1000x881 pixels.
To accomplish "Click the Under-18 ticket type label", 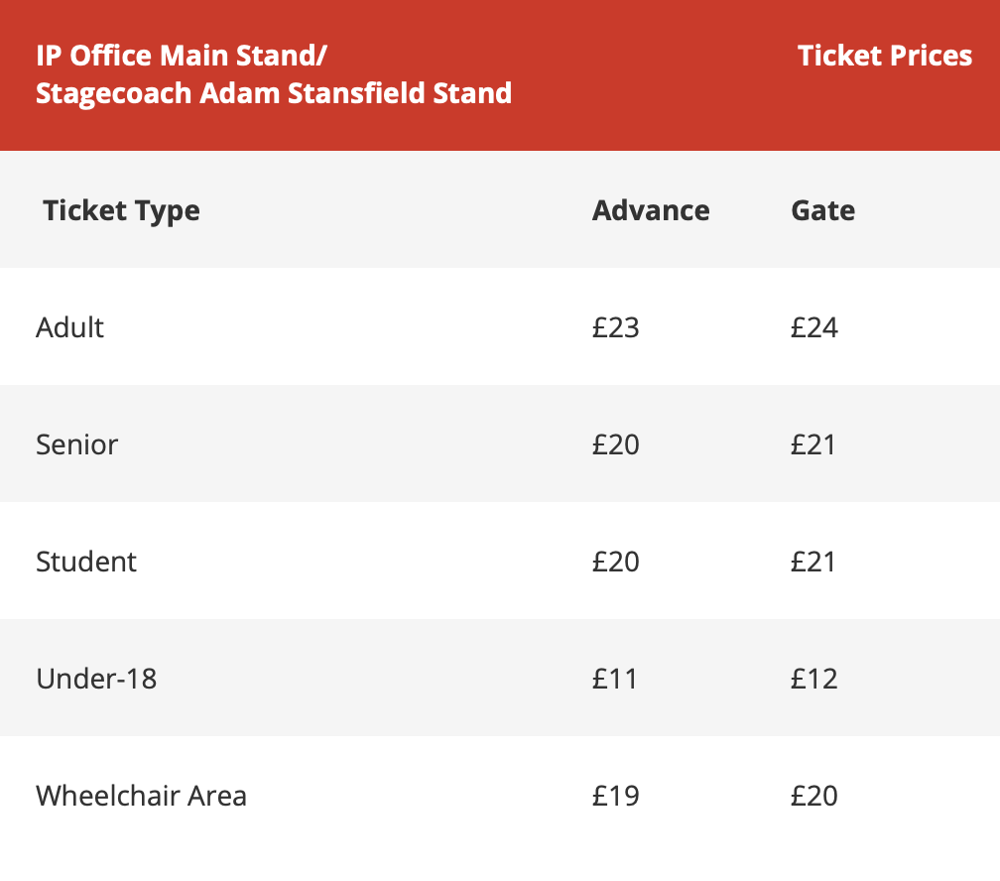I will pyautogui.click(x=96, y=679).
